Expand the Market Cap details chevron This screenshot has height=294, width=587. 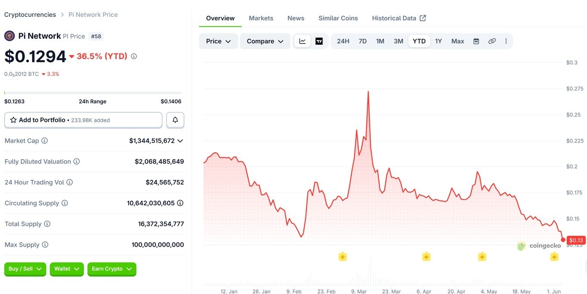[180, 141]
